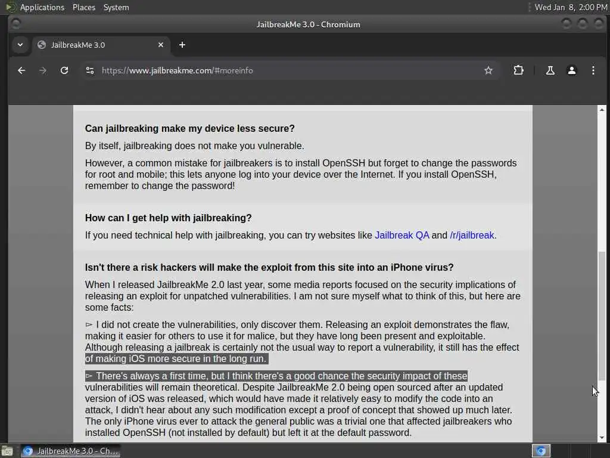Open Chrome Labs flask icon
The image size is (610, 458).
click(x=550, y=70)
